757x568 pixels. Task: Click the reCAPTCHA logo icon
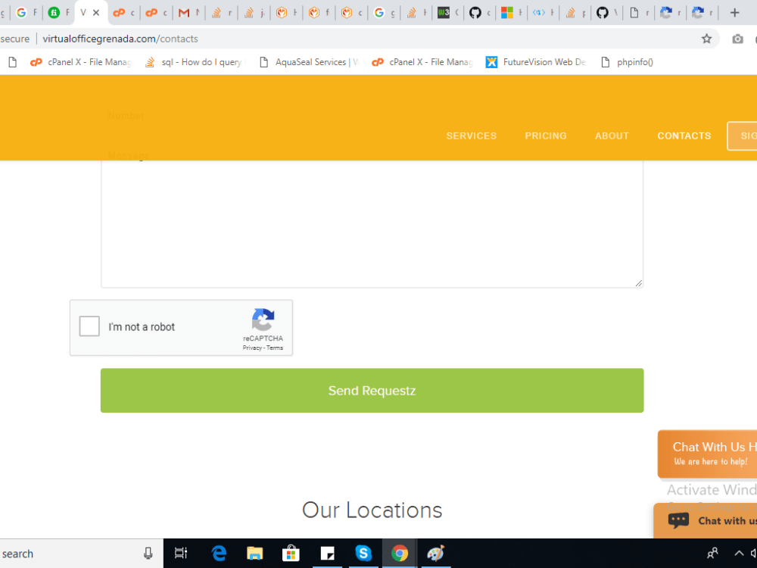point(263,320)
